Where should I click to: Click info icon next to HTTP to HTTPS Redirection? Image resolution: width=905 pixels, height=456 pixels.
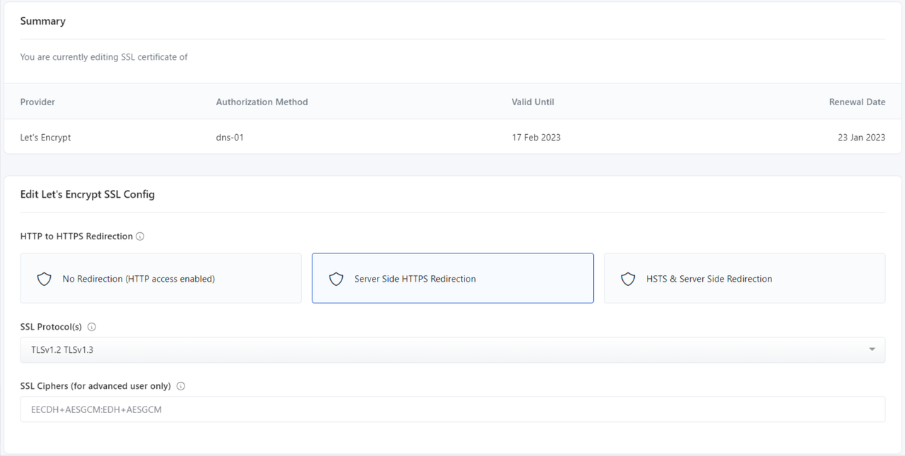pyautogui.click(x=140, y=236)
